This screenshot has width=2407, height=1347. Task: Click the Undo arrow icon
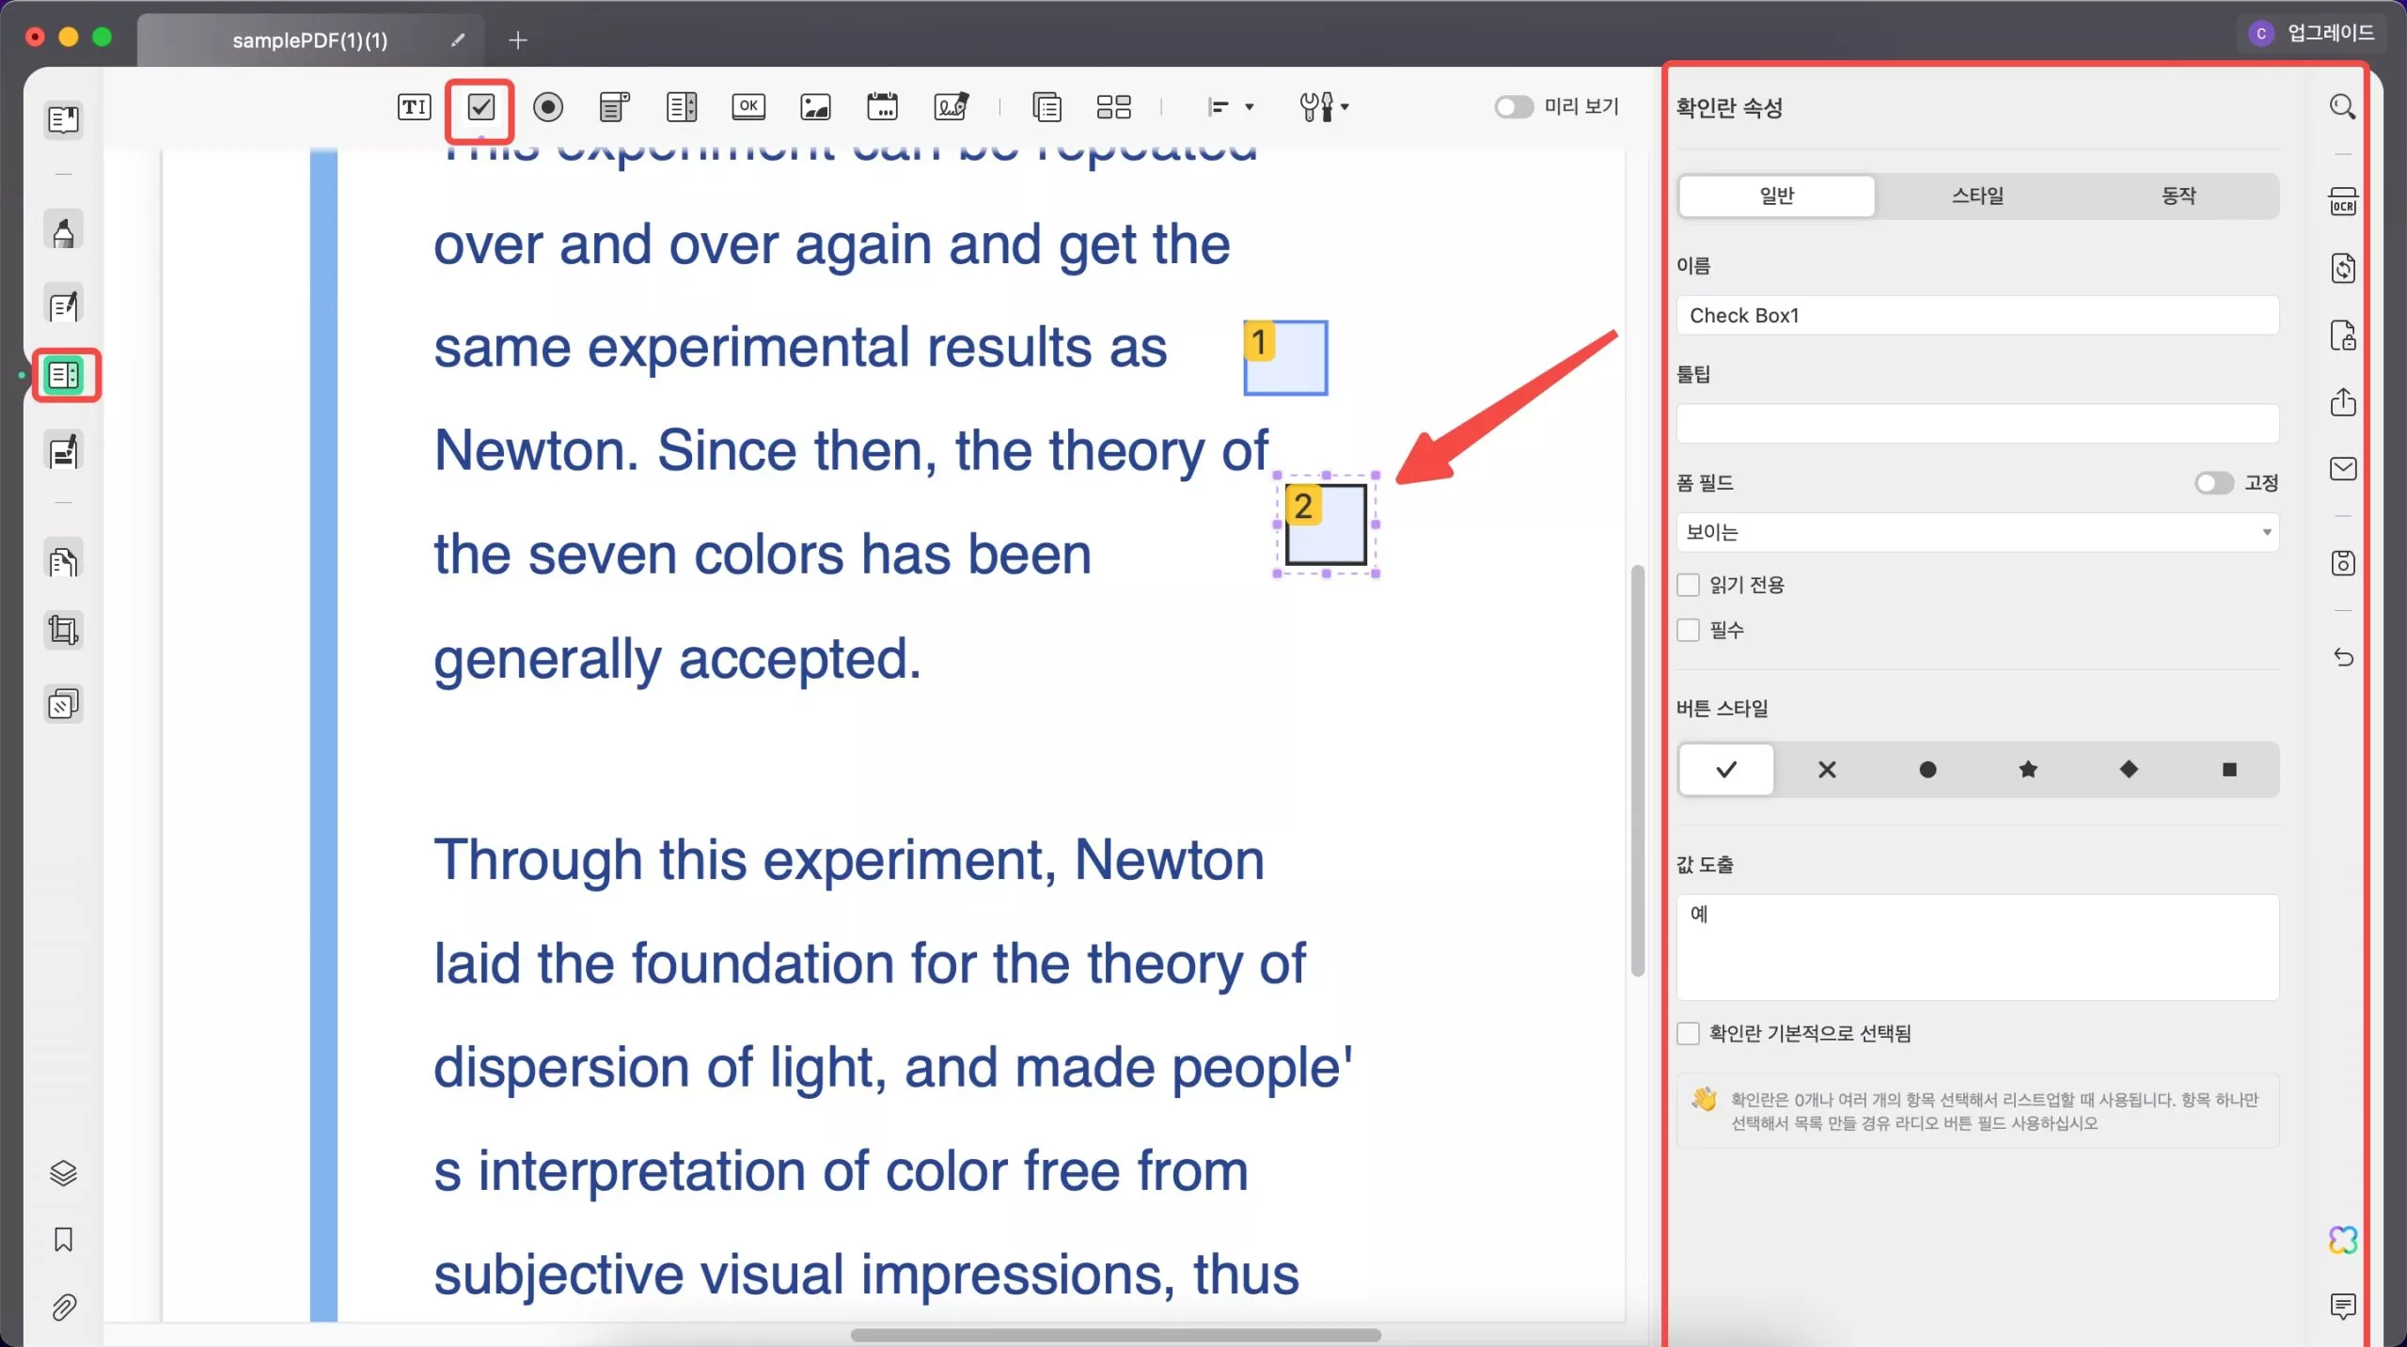(x=2342, y=657)
